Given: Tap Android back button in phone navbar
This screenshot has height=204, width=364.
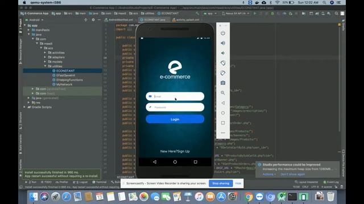Looking at the screenshot, I should (155, 162).
